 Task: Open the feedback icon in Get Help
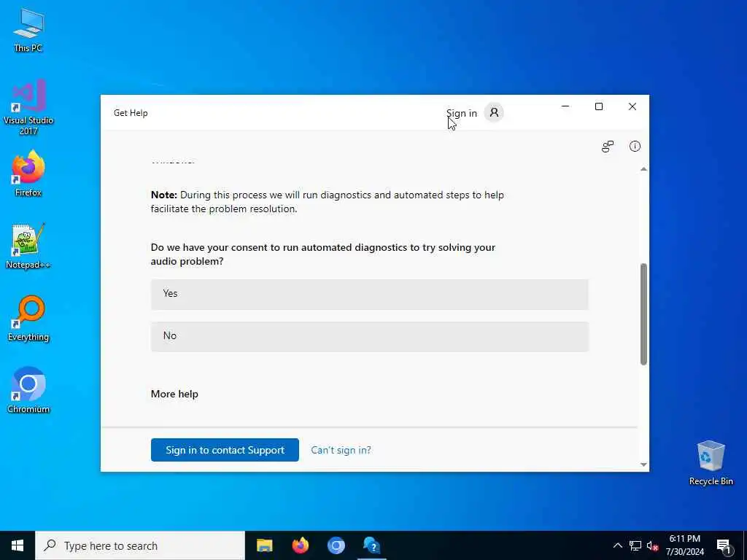coord(608,146)
